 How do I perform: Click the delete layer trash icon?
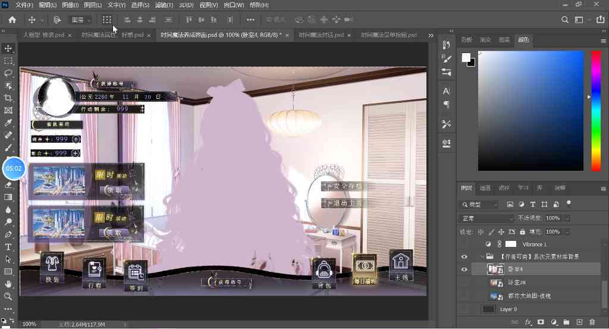click(592, 322)
